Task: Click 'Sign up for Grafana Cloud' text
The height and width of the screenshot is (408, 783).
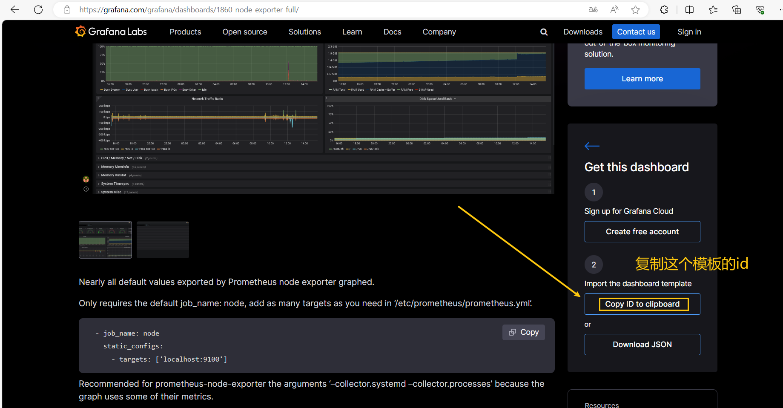Action: pos(628,211)
